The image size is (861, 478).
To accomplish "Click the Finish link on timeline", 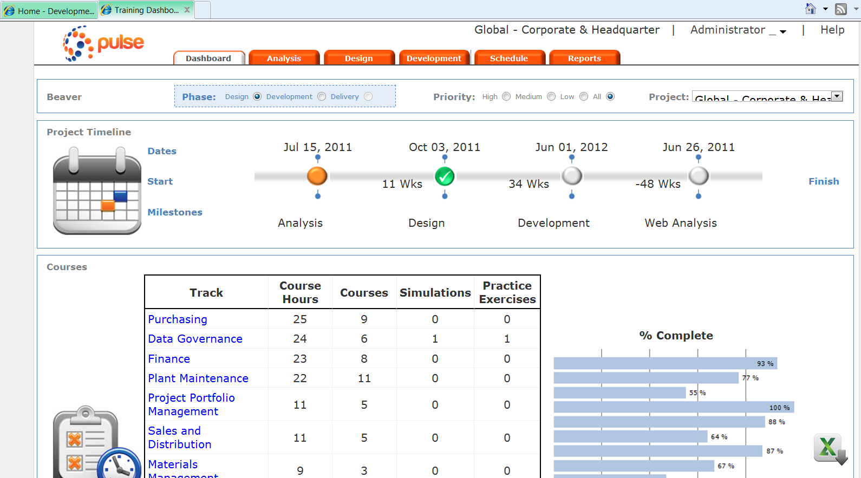I will click(824, 181).
